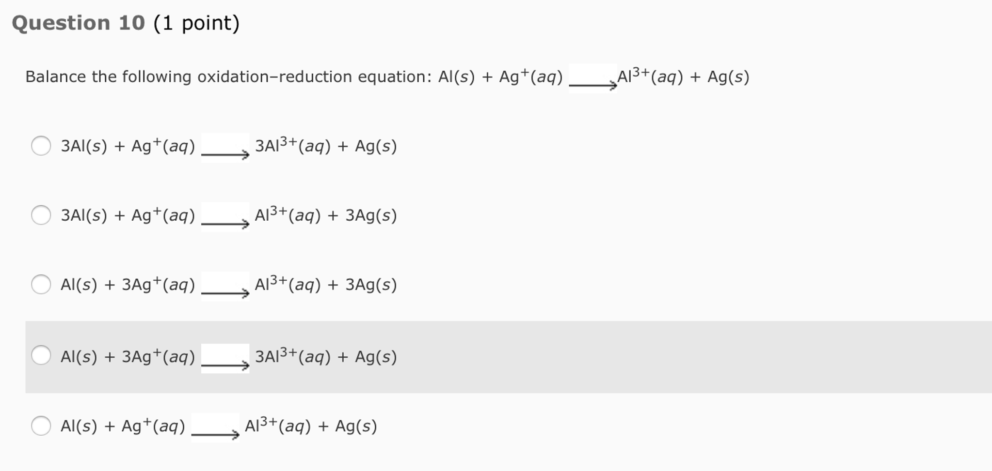The width and height of the screenshot is (992, 471).
Task: Select the radio button for 3Al(s) + Ag+(aq) → 3Al3+(aq) + Ag(s)
Action: click(x=42, y=145)
